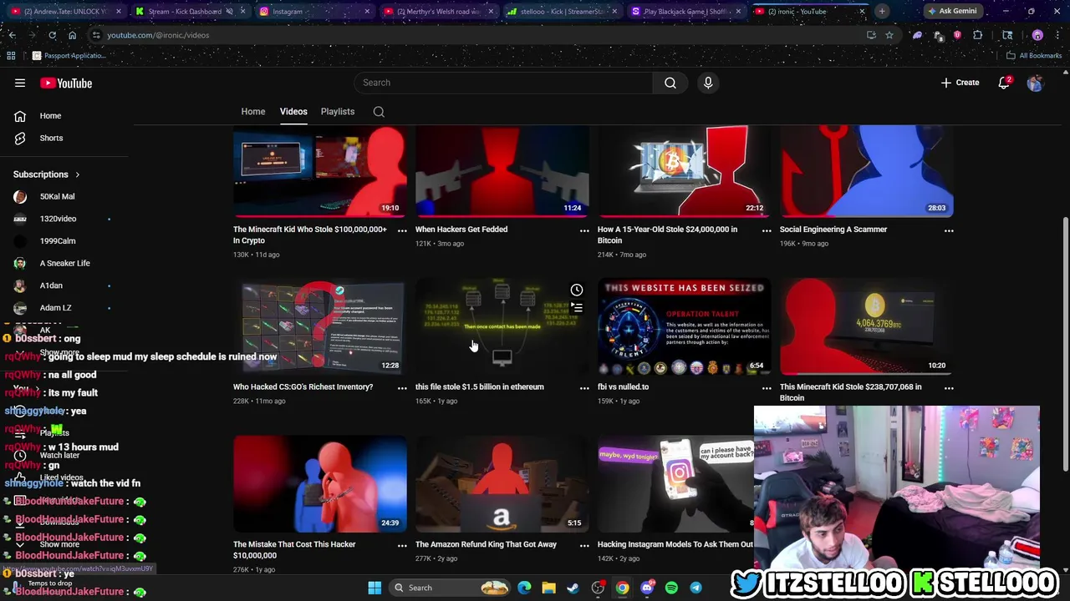Open Spotify from the taskbar
The width and height of the screenshot is (1070, 601).
point(671,588)
